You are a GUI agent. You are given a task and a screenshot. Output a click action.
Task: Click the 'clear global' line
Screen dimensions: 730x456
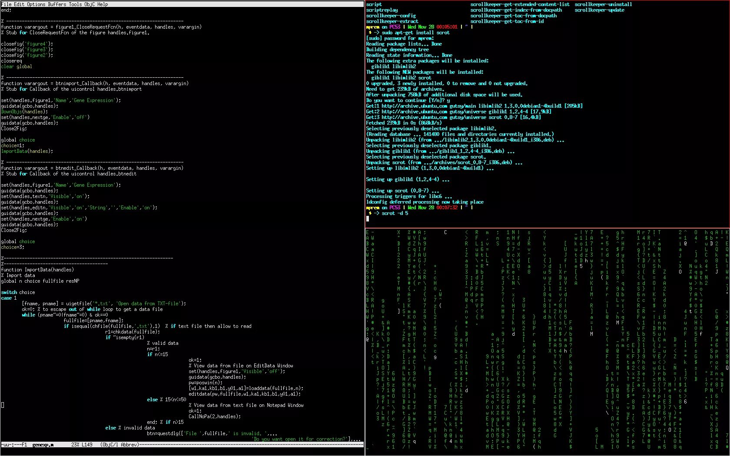[17, 66]
